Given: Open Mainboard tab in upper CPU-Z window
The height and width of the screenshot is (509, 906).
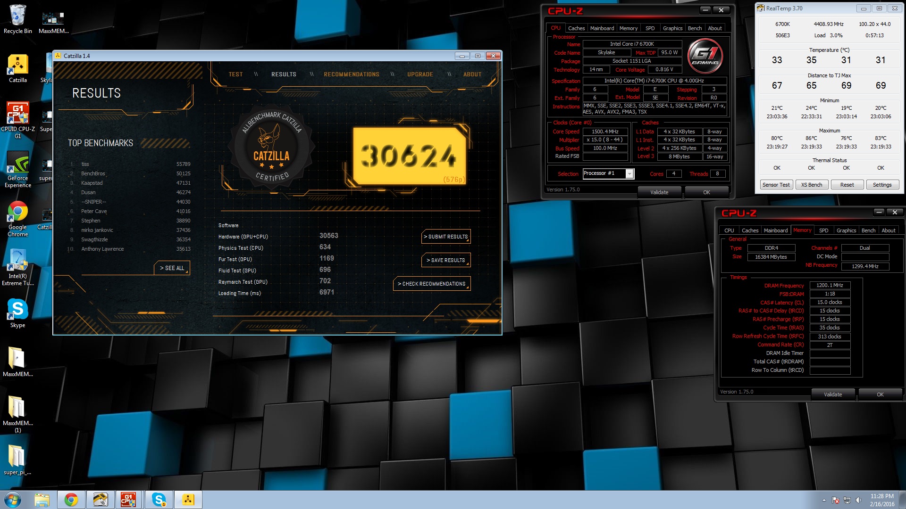Looking at the screenshot, I should point(602,28).
